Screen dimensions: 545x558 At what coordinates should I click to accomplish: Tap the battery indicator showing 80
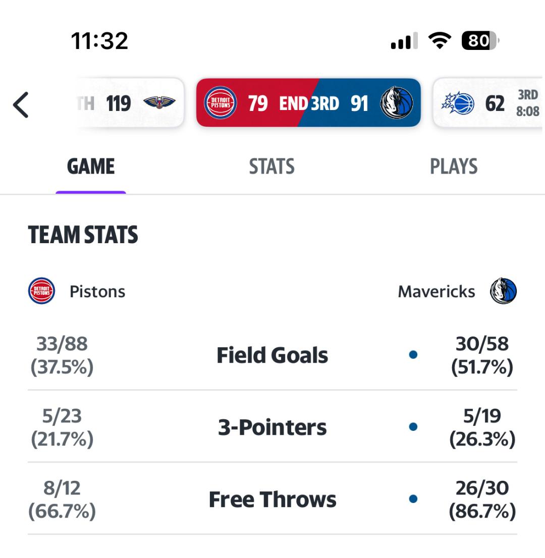pyautogui.click(x=480, y=41)
